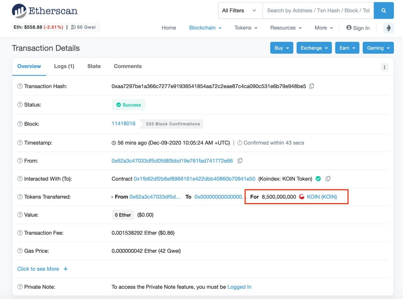The height and width of the screenshot is (299, 403).
Task: Expand the Blockchain navigation menu
Action: (x=205, y=28)
